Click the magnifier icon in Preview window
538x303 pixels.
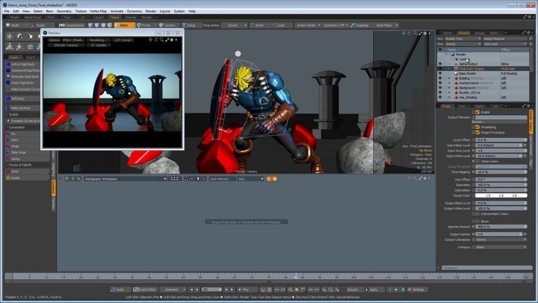tap(162, 40)
